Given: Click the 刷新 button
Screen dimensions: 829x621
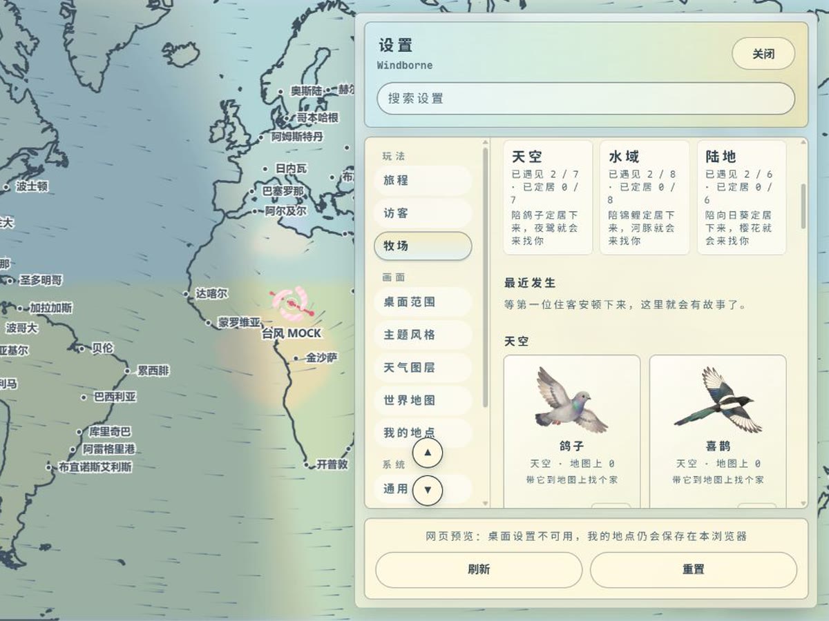Looking at the screenshot, I should click(479, 570).
